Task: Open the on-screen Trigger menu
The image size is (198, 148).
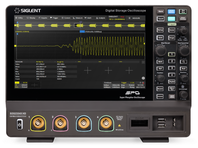Action: pyautogui.click(x=54, y=18)
